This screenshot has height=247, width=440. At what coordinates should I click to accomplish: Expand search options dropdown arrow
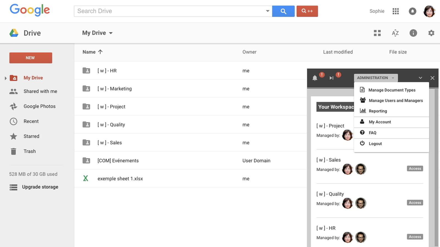267,11
